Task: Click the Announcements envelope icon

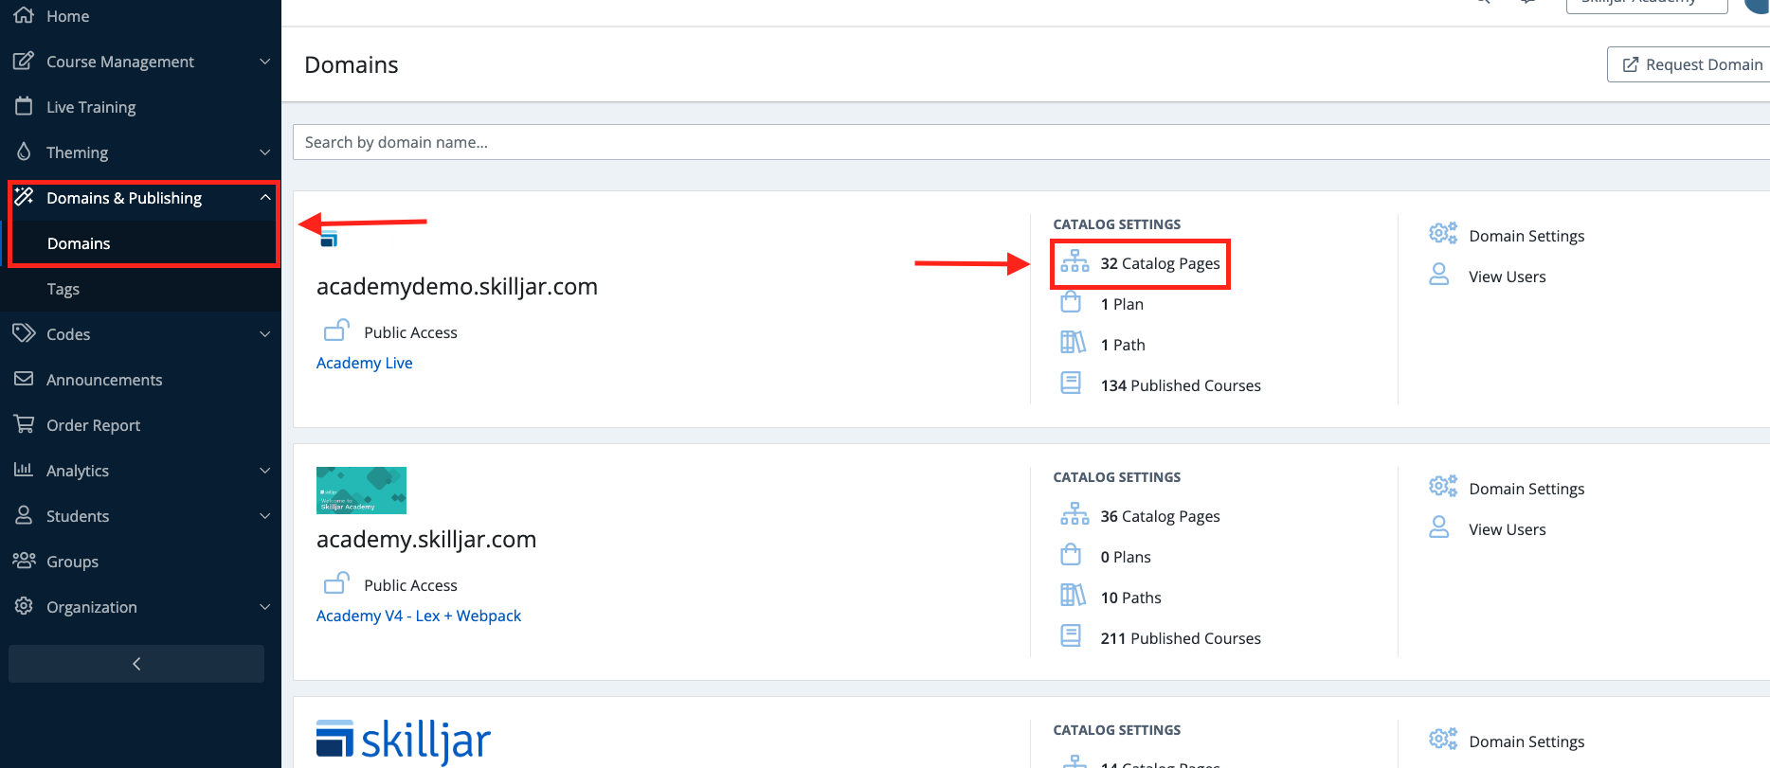Action: click(x=24, y=379)
